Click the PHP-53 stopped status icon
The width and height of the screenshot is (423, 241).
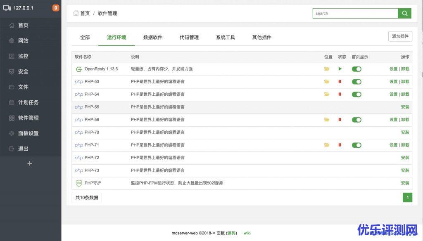point(340,82)
